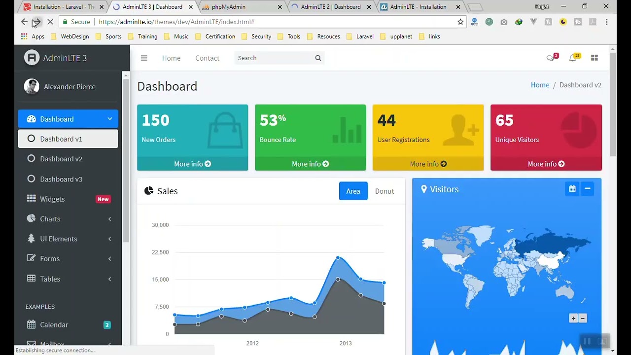The width and height of the screenshot is (631, 355).
Task: Select Dashboard v2 in sidebar
Action: [68, 159]
